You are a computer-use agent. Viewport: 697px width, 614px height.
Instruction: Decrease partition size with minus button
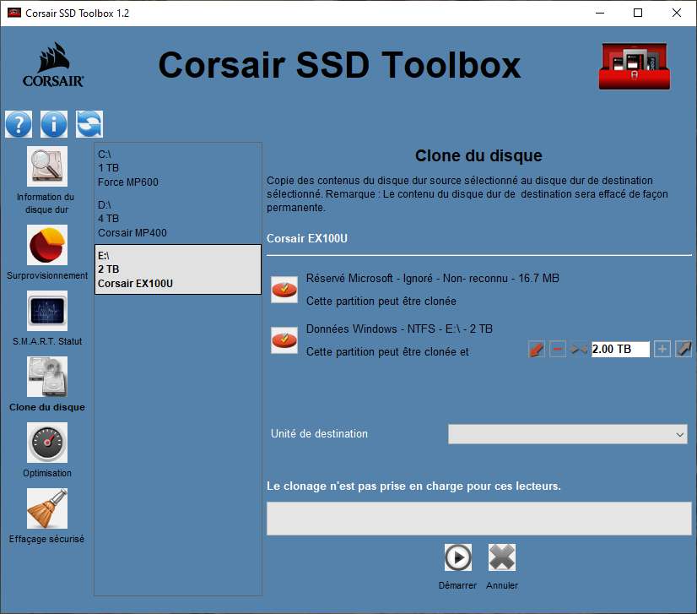[558, 349]
